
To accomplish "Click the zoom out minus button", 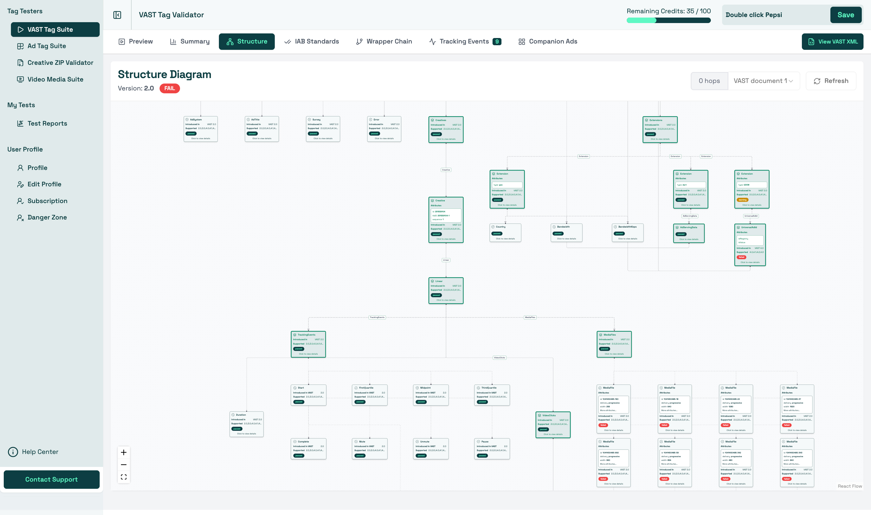I will tap(124, 465).
